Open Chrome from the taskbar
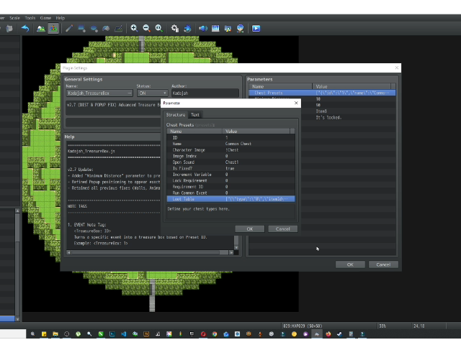Image resolution: width=461 pixels, height=345 pixels. coord(215,333)
